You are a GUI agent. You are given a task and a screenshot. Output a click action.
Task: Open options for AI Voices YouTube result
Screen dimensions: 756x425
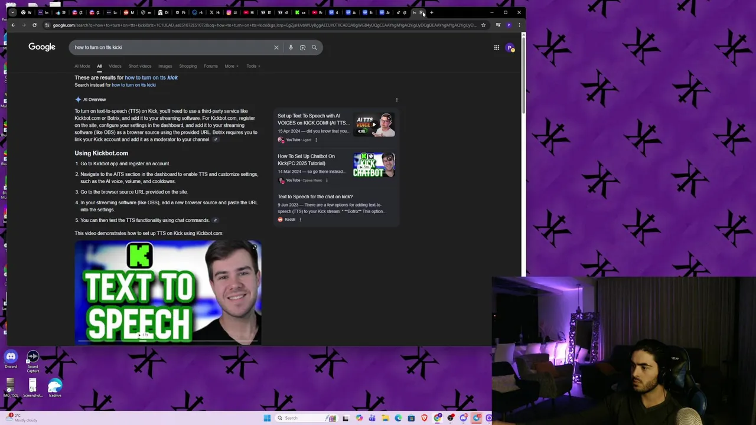tap(316, 140)
